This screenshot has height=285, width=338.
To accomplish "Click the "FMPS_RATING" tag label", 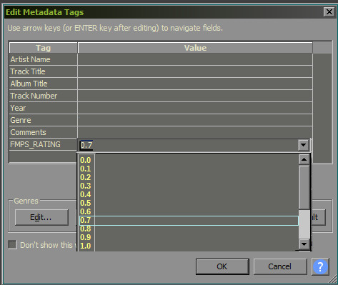I will 35,144.
